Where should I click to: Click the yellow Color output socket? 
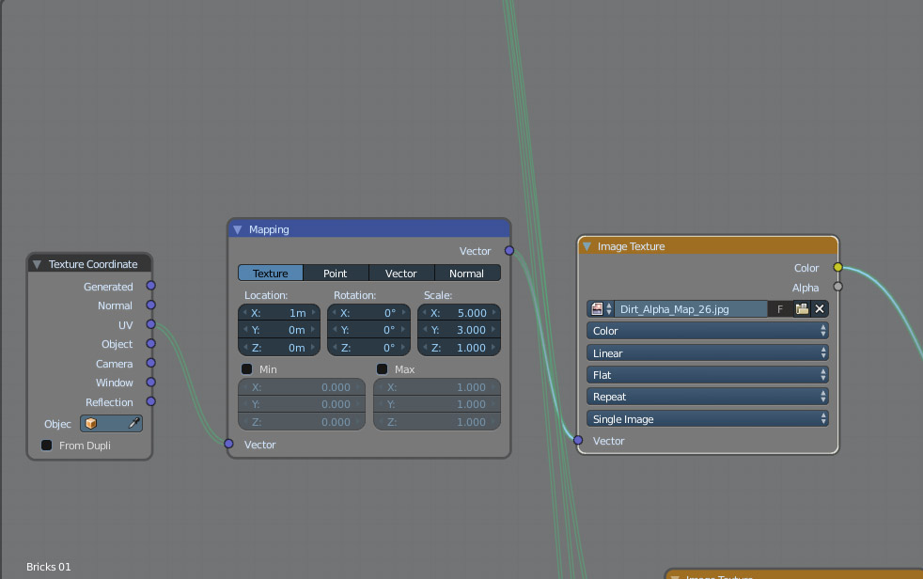point(837,267)
